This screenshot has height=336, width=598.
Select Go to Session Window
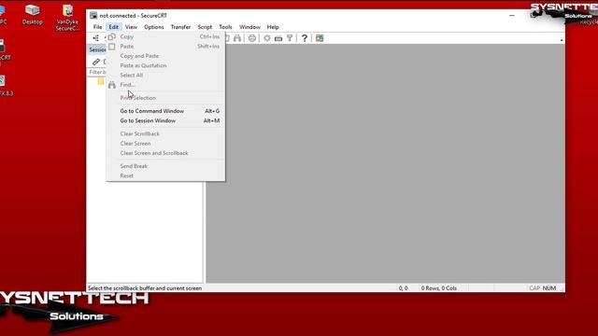165,120
